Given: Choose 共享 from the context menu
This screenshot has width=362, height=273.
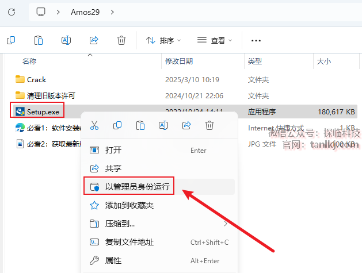Looking at the screenshot, I should [159, 168].
